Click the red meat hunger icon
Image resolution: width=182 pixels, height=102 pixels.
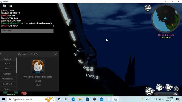pos(24,93)
